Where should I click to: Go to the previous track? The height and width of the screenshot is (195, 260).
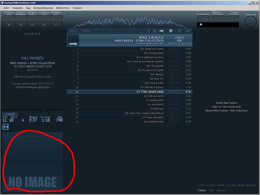(21, 25)
